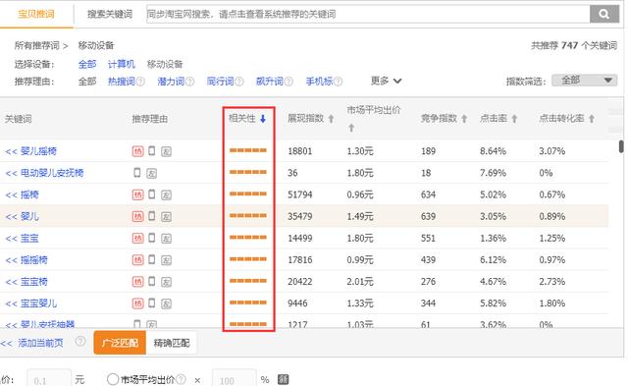Click the 2.01元 price in 宝宝椅 row

360,281
